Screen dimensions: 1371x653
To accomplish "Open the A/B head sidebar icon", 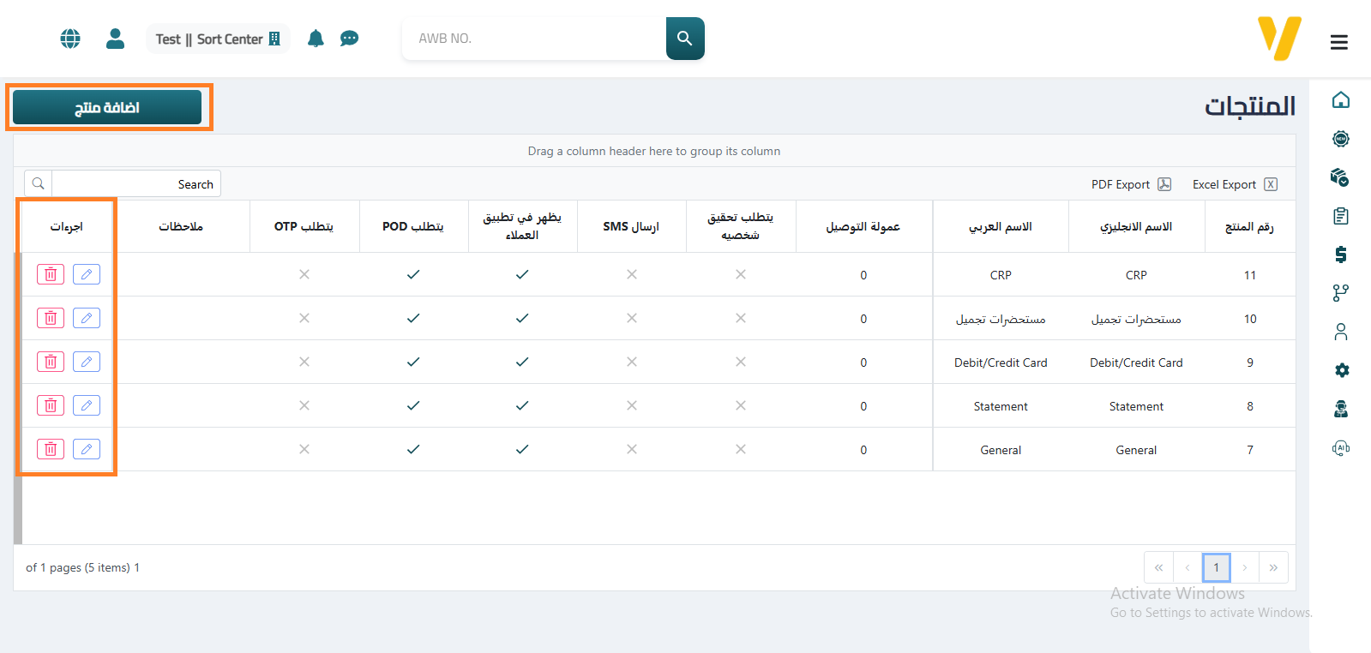I will tap(1341, 447).
